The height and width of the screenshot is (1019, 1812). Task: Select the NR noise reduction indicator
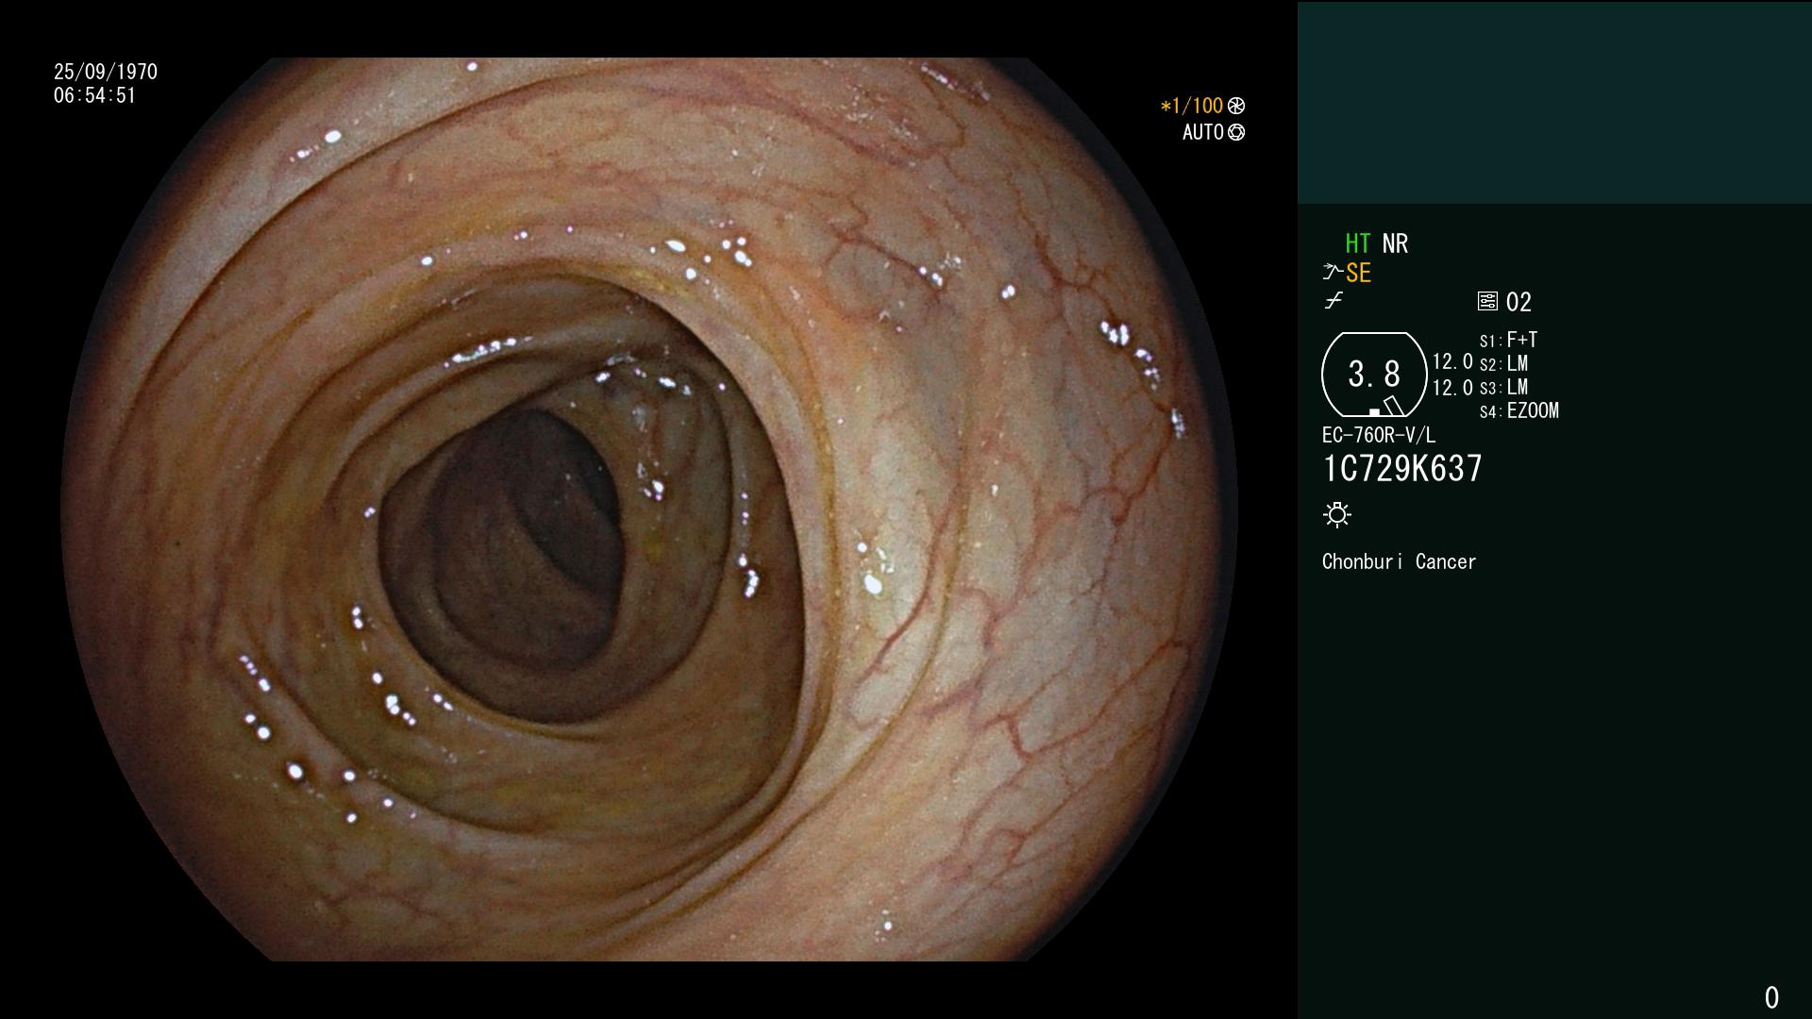point(1395,243)
